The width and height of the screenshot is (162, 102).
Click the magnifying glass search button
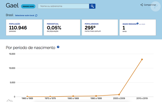92,6
